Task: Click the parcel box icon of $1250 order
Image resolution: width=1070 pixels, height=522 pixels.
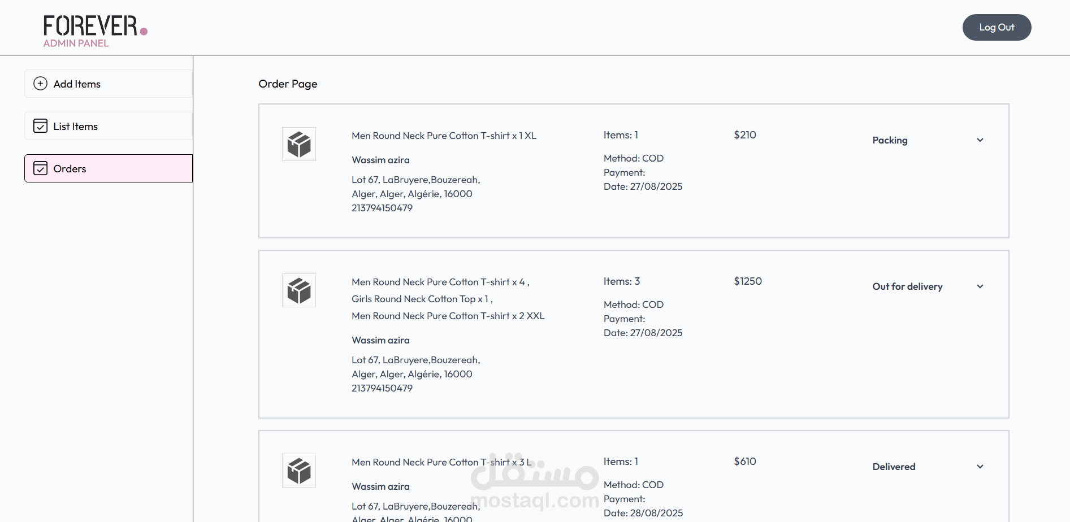Action: click(299, 290)
